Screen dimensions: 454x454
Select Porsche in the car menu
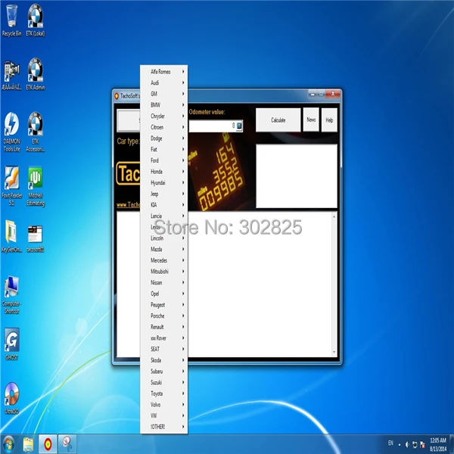pyautogui.click(x=164, y=316)
